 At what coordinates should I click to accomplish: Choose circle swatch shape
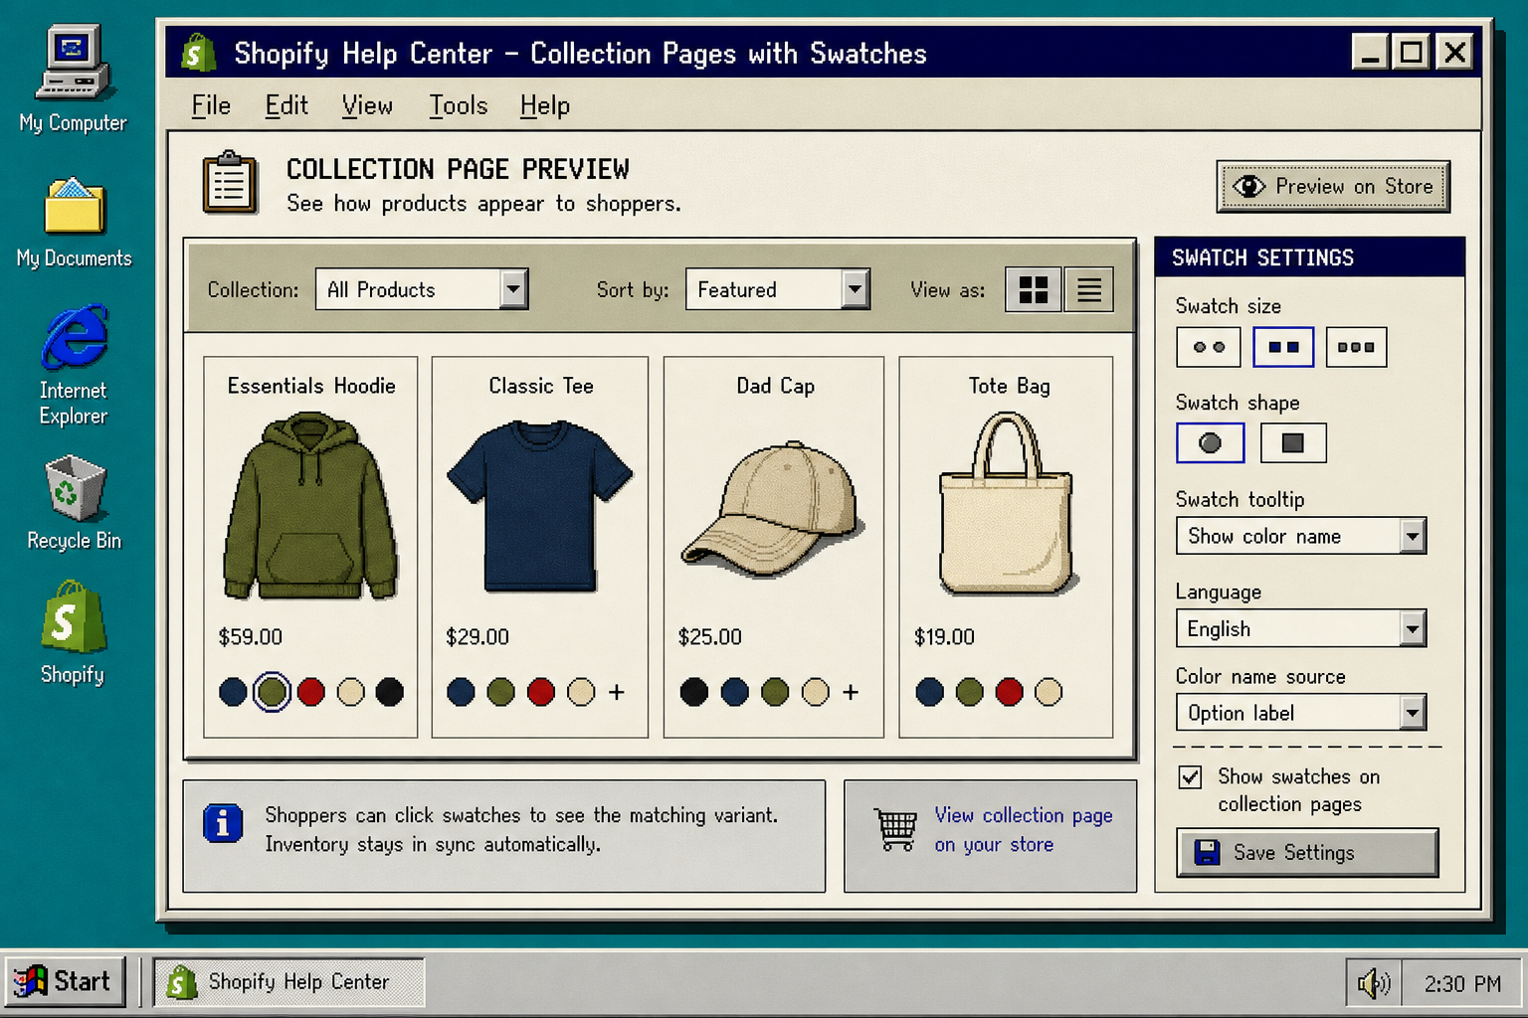point(1210,442)
